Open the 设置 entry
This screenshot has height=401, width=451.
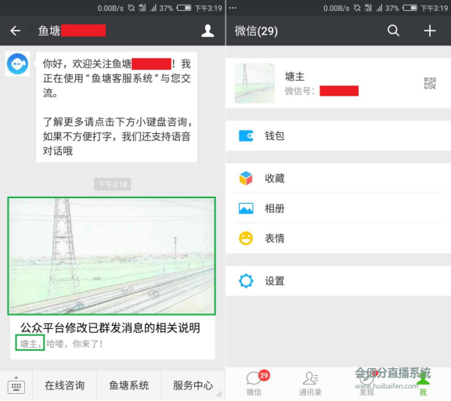tap(338, 280)
